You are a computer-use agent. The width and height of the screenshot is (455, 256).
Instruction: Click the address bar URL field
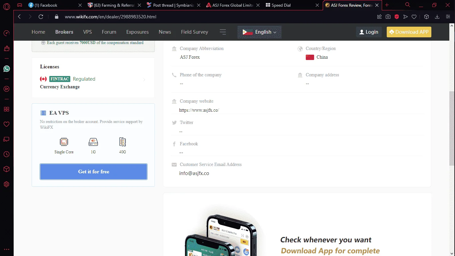pyautogui.click(x=213, y=17)
